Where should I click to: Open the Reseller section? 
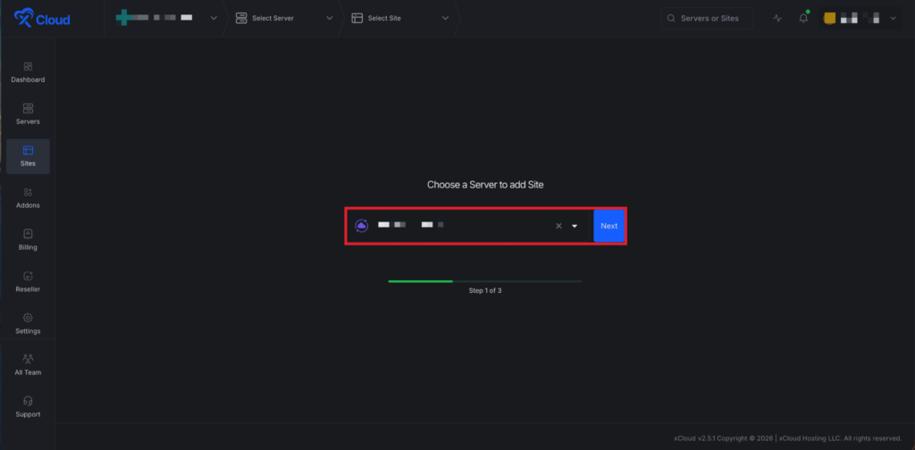point(28,276)
